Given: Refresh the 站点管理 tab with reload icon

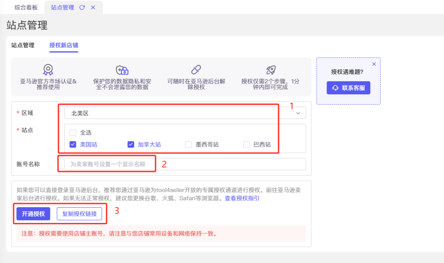Looking at the screenshot, I should coord(82,7).
